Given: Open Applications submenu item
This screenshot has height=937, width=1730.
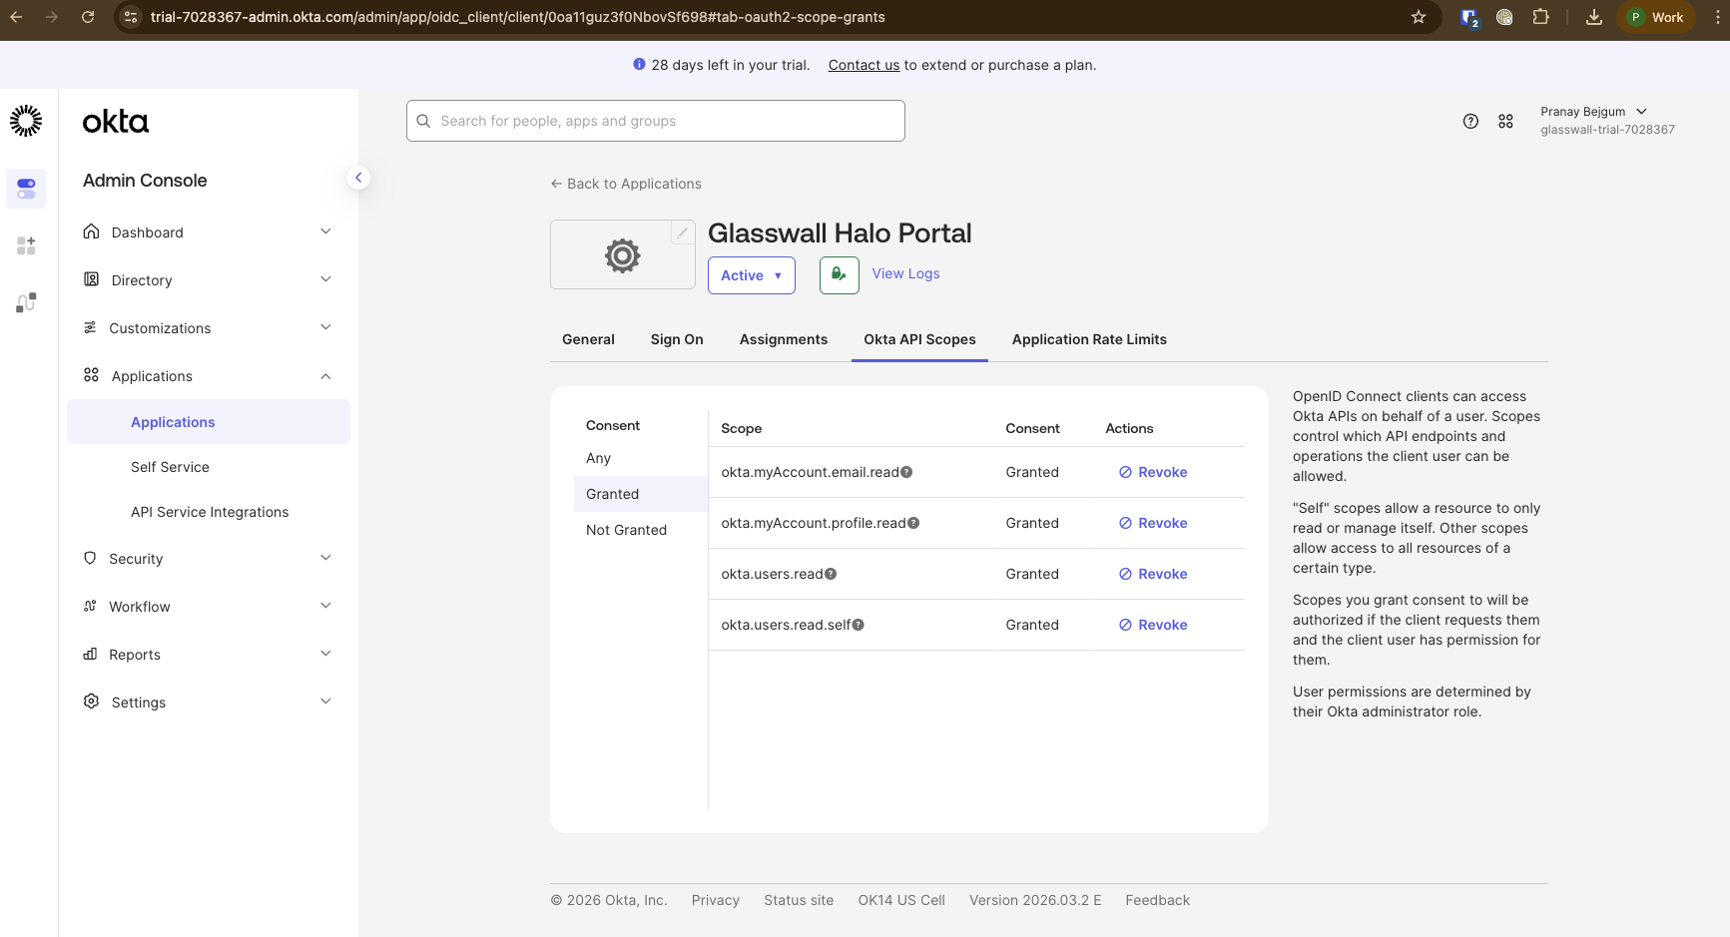Looking at the screenshot, I should 209,422.
